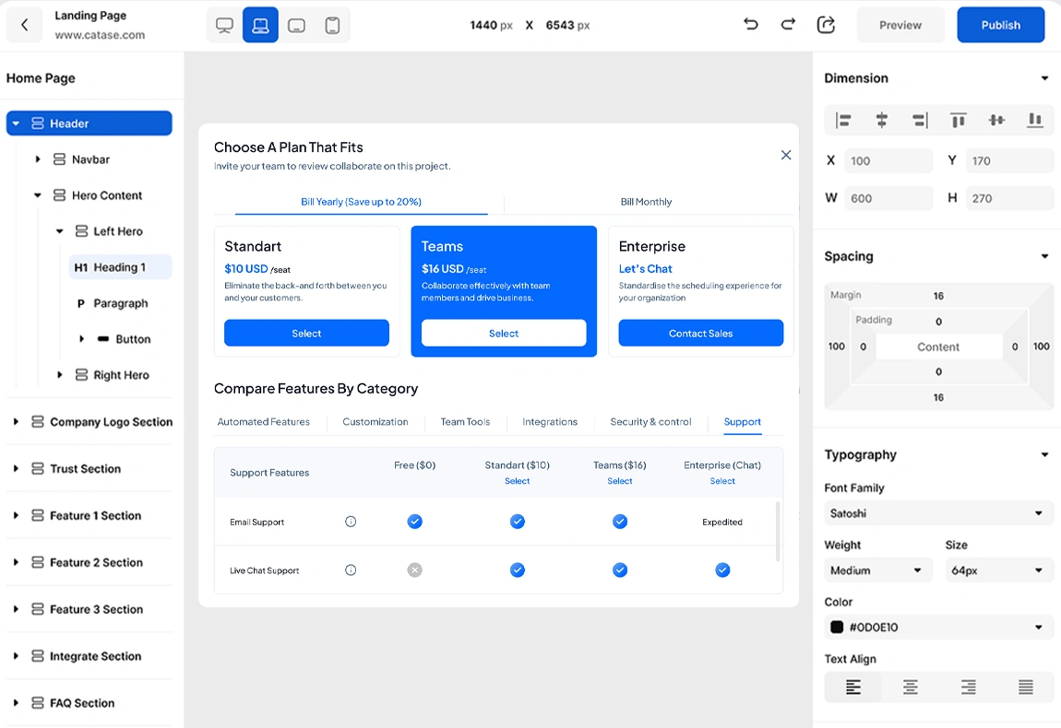Select the desktop monitor viewport icon

click(x=224, y=26)
